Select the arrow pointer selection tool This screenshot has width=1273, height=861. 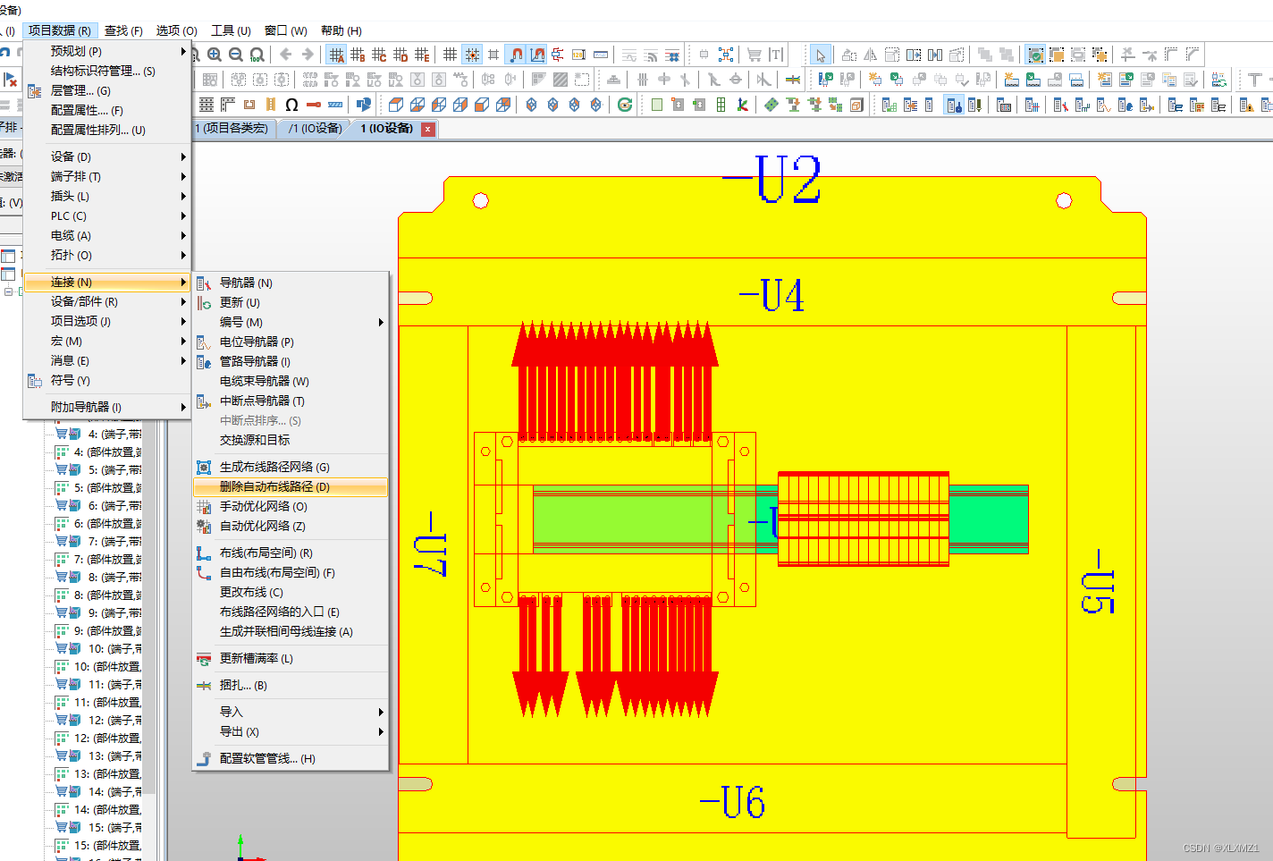coord(821,55)
